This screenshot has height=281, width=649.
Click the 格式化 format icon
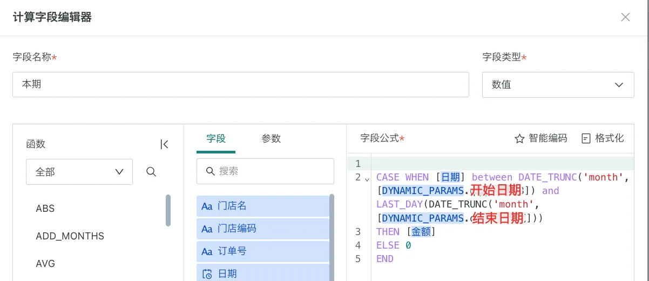[x=586, y=138]
